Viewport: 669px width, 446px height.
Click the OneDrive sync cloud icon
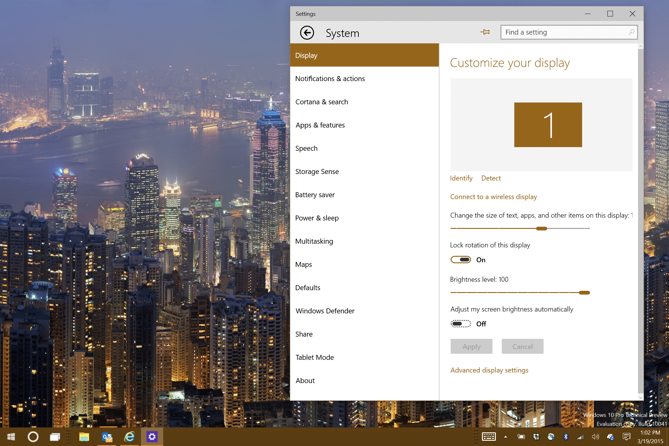tap(610, 437)
